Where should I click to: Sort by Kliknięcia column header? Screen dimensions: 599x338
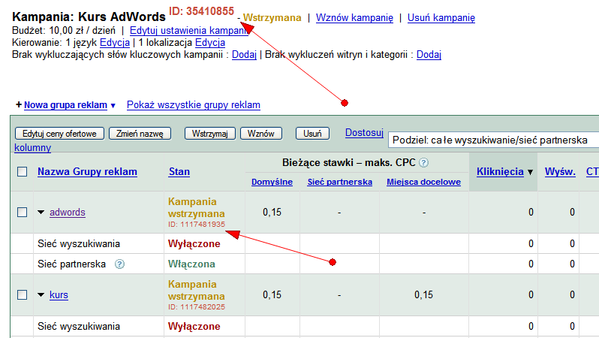500,172
